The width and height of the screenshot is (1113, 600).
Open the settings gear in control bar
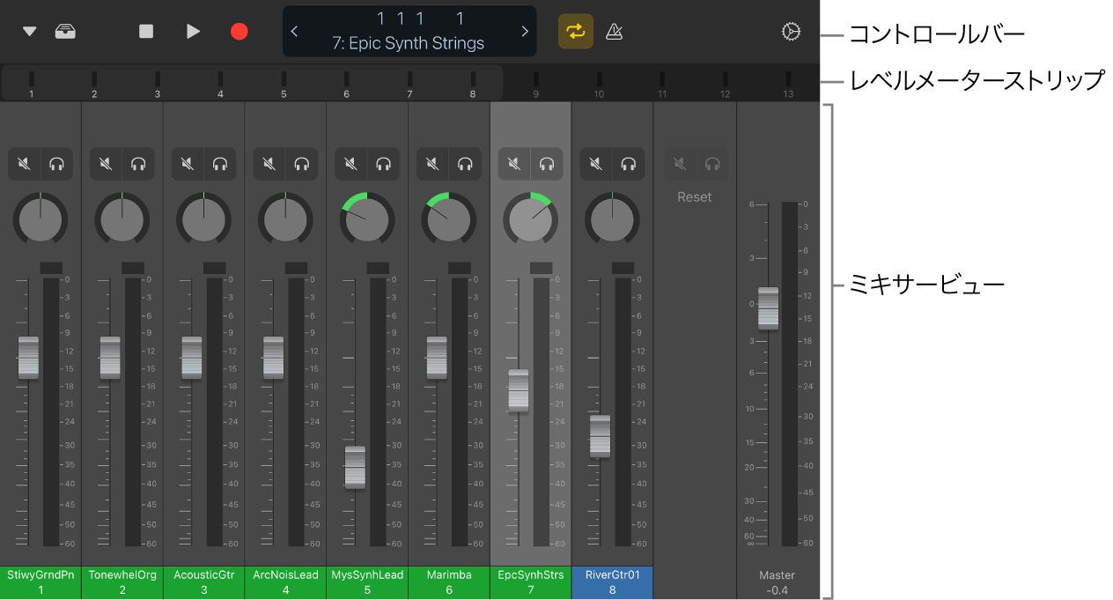[x=791, y=32]
